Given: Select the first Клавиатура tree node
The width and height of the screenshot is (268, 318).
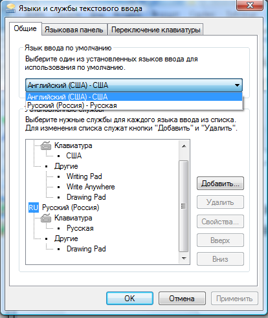Looking at the screenshot, I should (x=73, y=145).
